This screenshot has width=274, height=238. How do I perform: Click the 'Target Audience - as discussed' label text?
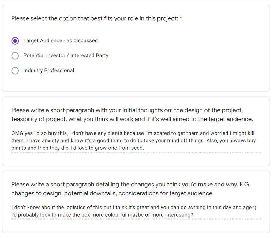[x=60, y=41]
